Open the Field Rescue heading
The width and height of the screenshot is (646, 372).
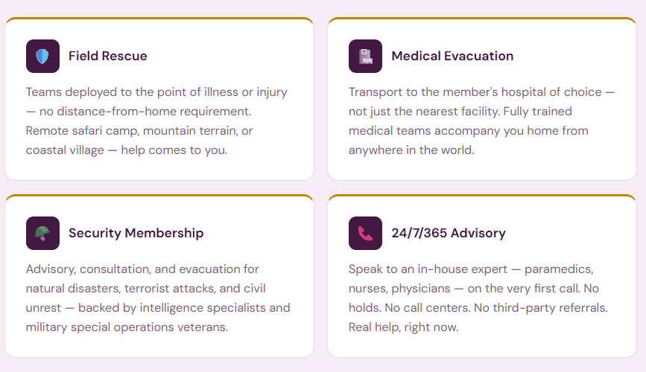coord(108,56)
